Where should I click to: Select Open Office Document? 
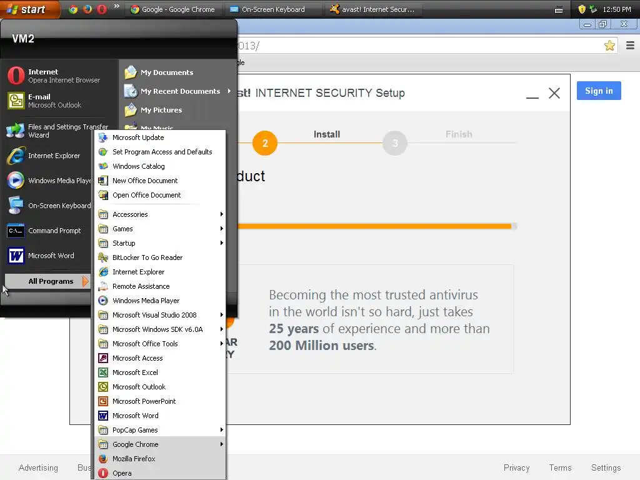coord(161,195)
